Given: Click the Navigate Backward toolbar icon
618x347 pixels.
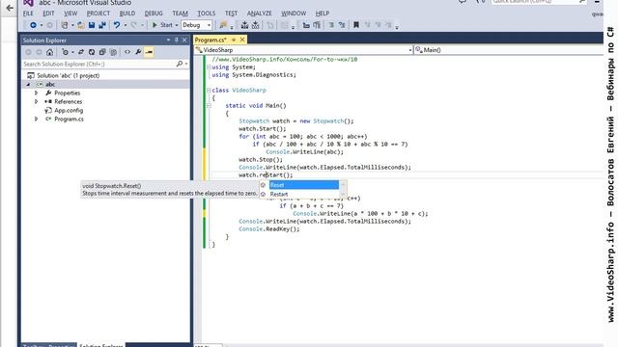Looking at the screenshot, I should click(33, 25).
